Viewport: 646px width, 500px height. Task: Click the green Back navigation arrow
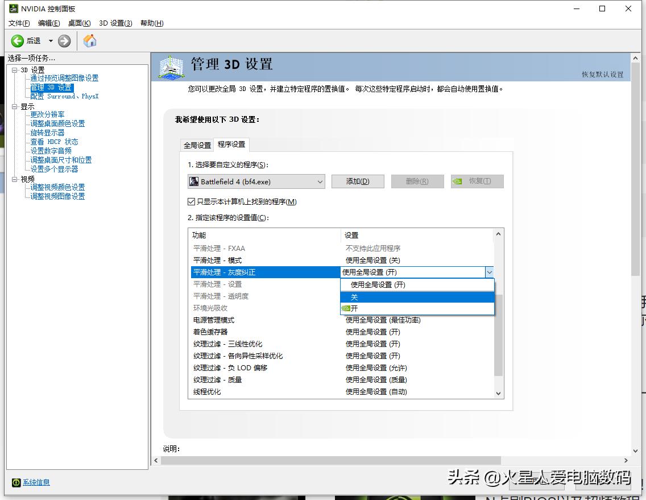click(x=18, y=41)
